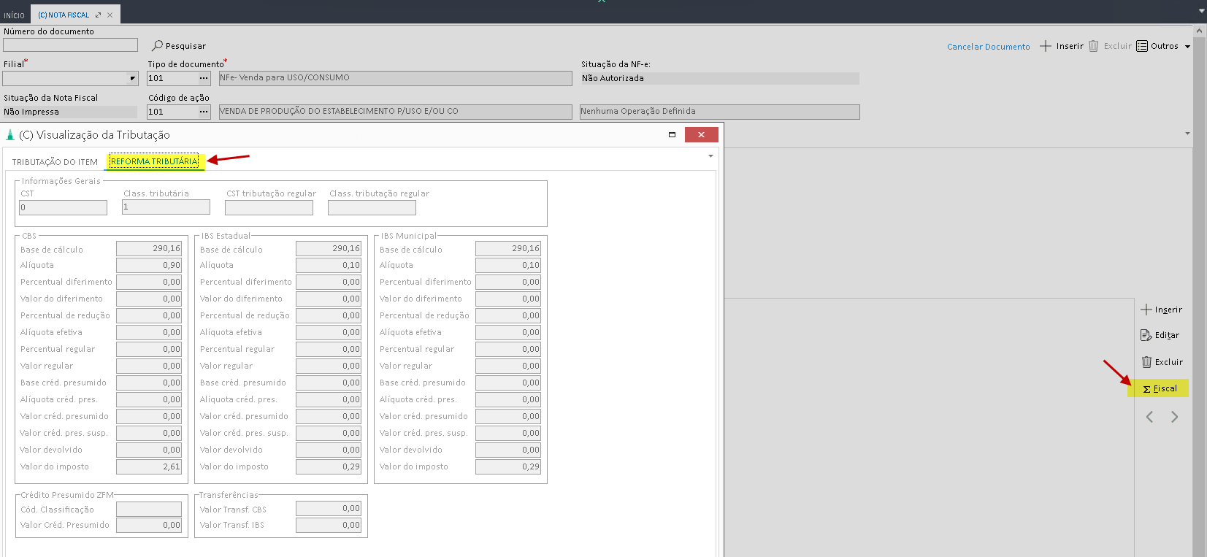Click the Valor Transf. CBS field

click(x=329, y=509)
